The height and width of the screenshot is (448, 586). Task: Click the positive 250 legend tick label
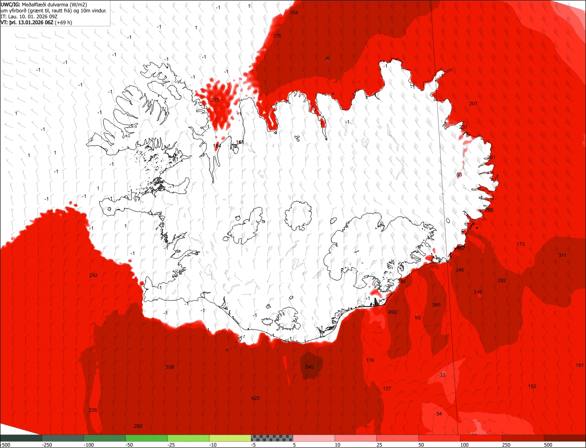pyautogui.click(x=505, y=445)
